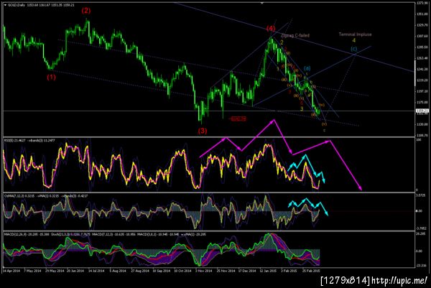Image resolution: width=431 pixels, height=288 pixels.
Task: Select the red wave label (2)
Action: (x=85, y=11)
